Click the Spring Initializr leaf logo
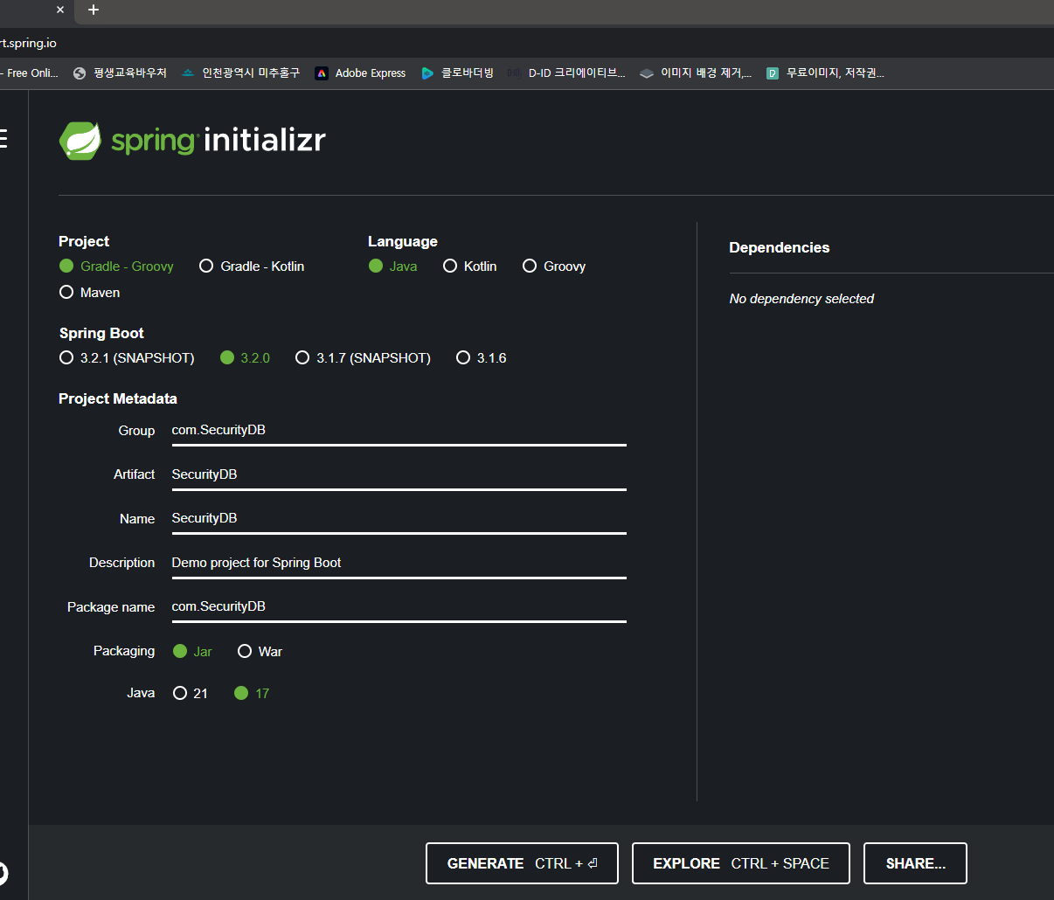1054x900 pixels. (x=80, y=141)
